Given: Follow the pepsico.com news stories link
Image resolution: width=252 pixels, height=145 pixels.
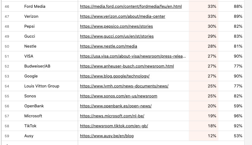Looking at the screenshot, I should [116, 26].
